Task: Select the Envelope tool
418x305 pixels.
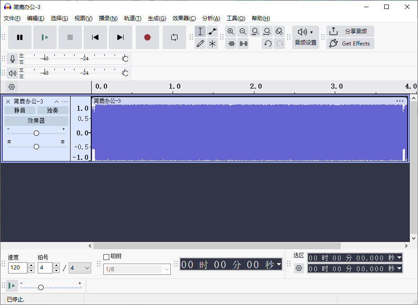Action: click(x=212, y=31)
